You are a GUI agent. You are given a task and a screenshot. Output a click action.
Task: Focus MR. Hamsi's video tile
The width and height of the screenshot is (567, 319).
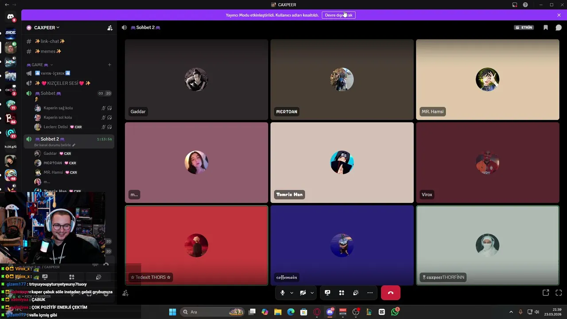(x=487, y=80)
